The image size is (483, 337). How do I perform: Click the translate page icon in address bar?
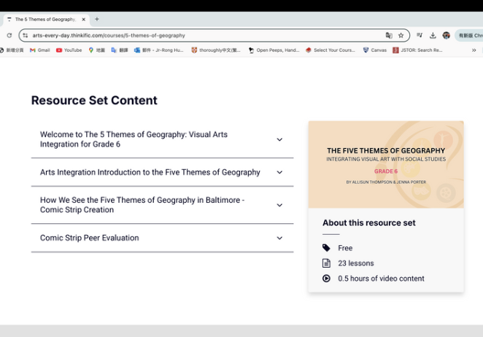pyautogui.click(x=389, y=35)
